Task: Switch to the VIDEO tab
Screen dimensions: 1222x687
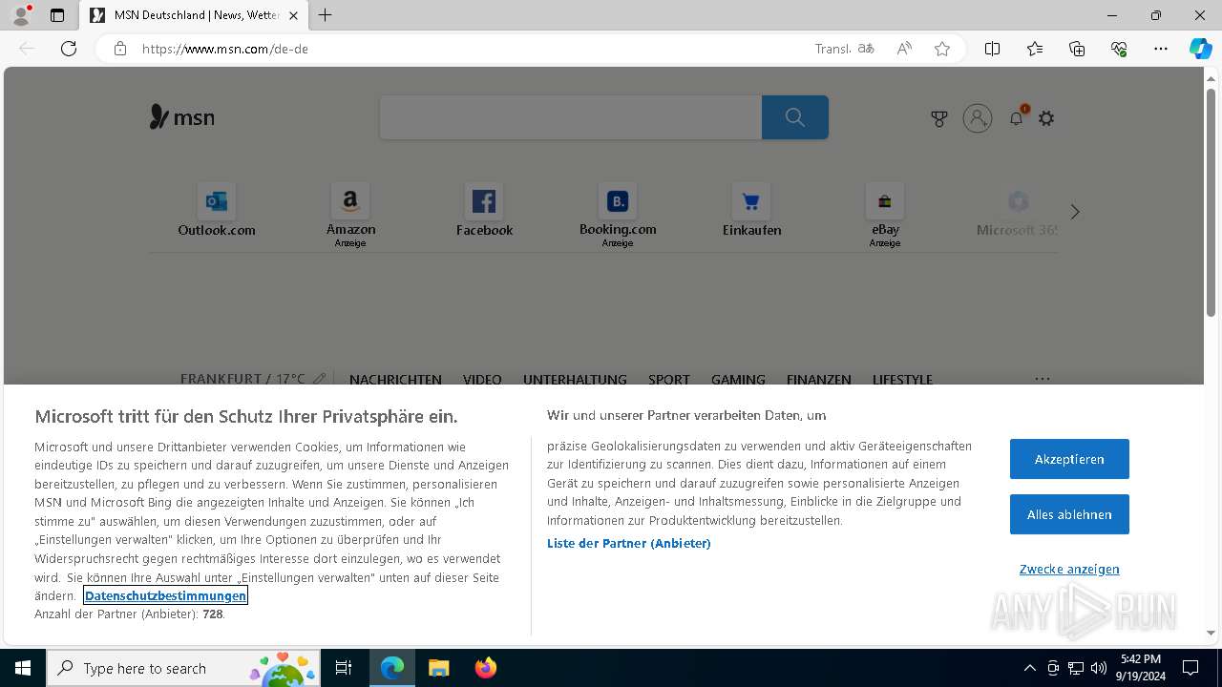Action: 482,379
